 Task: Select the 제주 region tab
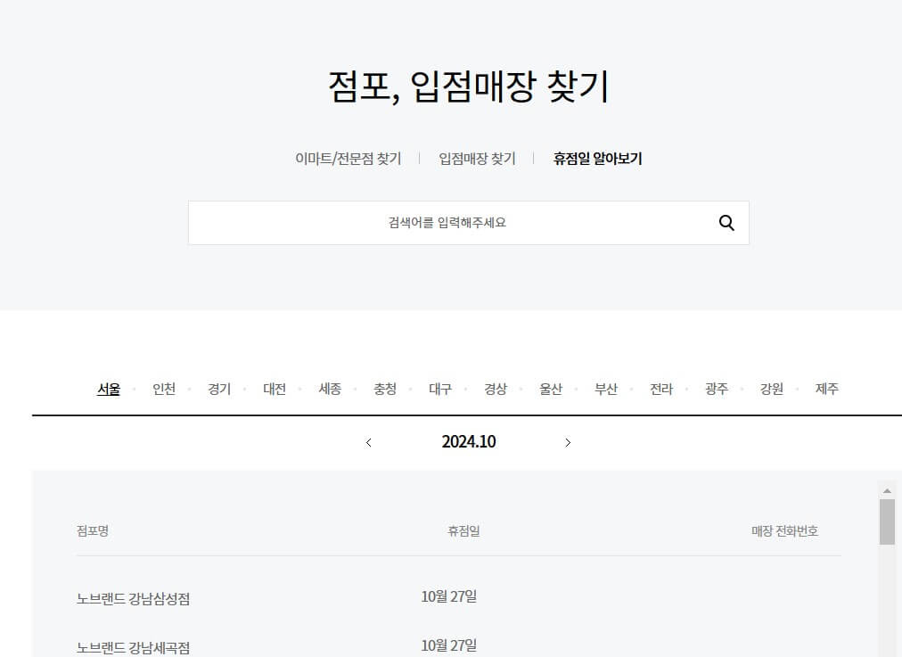tap(825, 388)
